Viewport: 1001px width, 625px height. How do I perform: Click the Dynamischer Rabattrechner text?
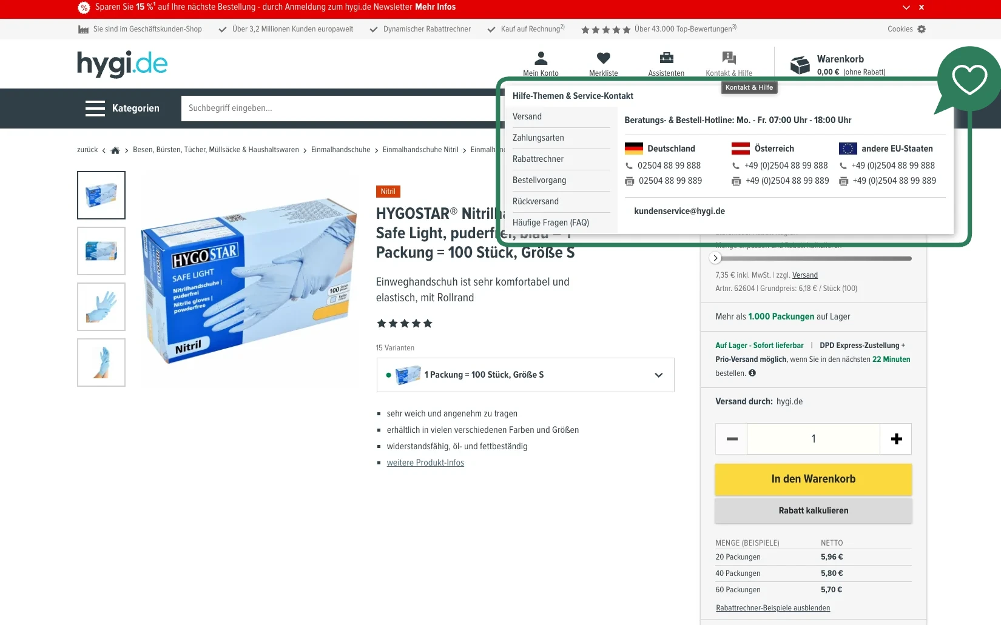point(427,29)
